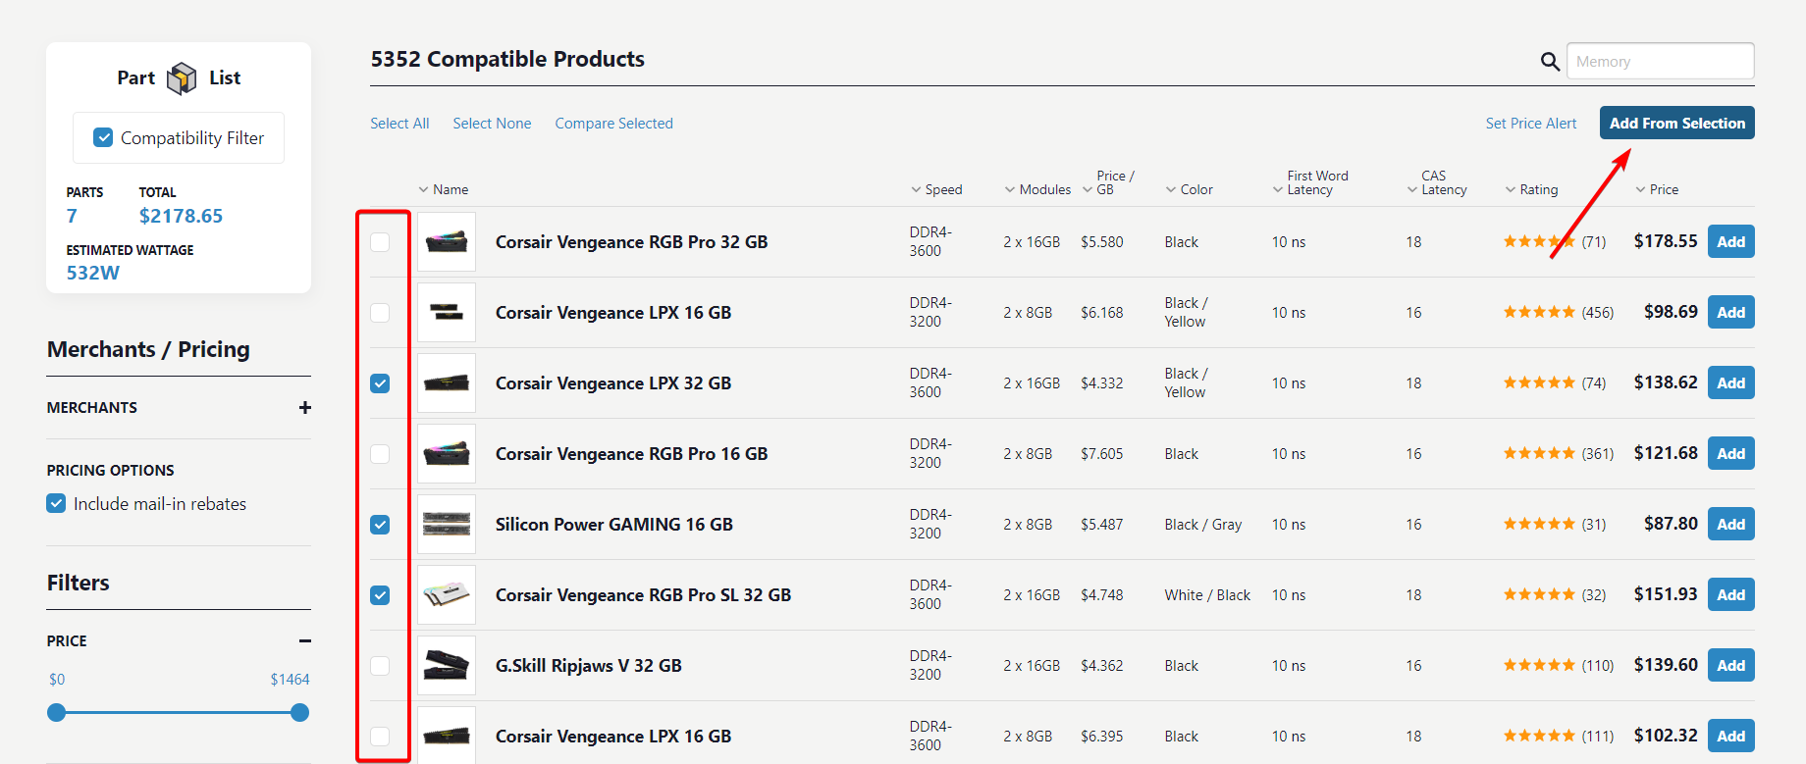Toggle the Compatibility Filter checkbox

point(103,137)
